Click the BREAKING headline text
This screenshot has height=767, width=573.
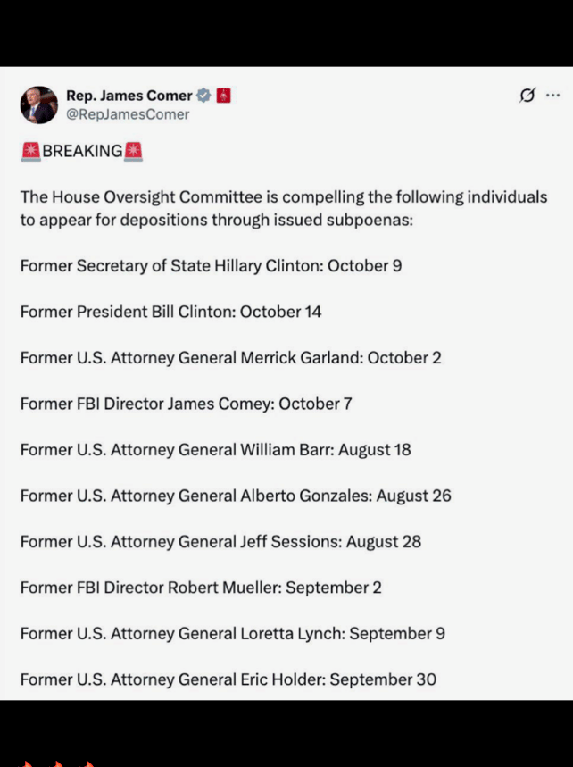coord(82,151)
